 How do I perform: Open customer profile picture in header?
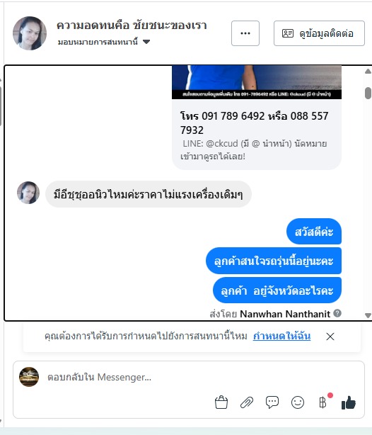point(30,33)
